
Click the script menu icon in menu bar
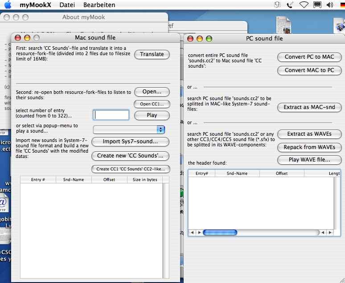click(277, 4)
